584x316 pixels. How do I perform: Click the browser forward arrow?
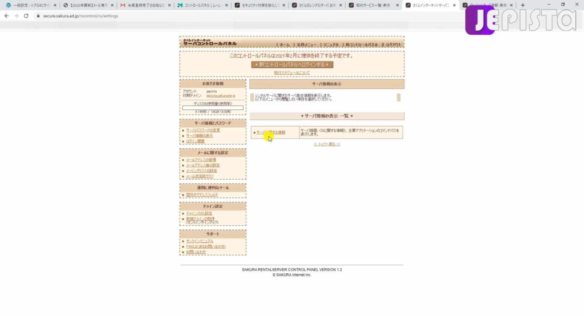(17, 16)
